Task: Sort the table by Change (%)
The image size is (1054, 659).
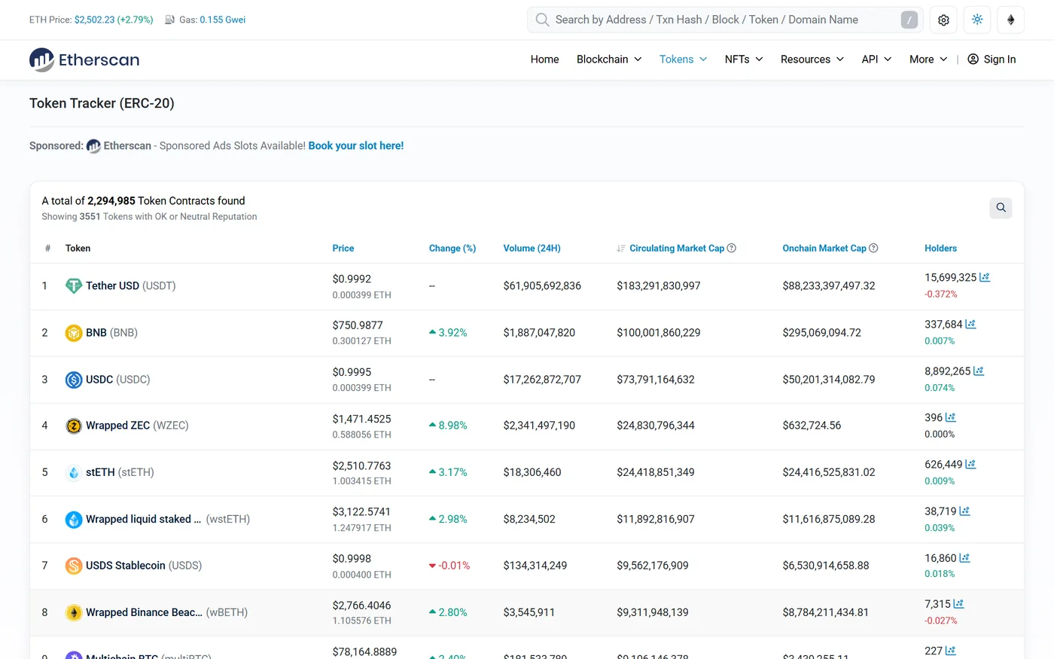Action: (x=452, y=248)
